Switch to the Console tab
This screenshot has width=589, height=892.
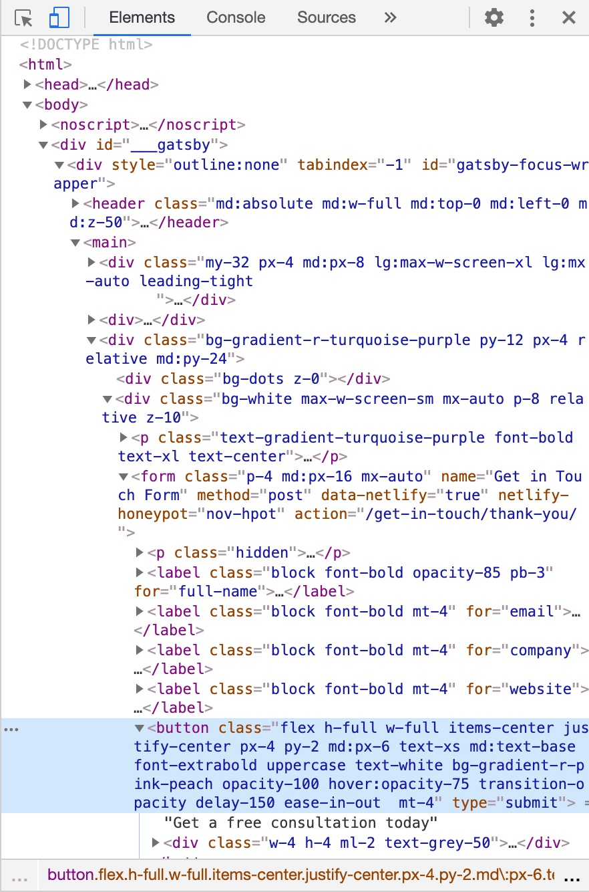tap(235, 17)
